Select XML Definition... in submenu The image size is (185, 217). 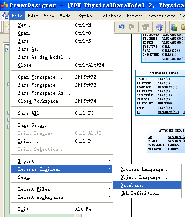(x=147, y=193)
